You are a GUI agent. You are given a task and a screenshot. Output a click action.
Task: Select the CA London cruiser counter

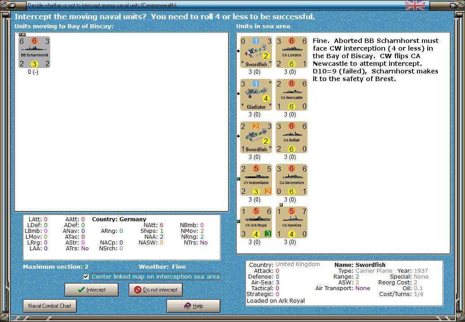(291, 52)
